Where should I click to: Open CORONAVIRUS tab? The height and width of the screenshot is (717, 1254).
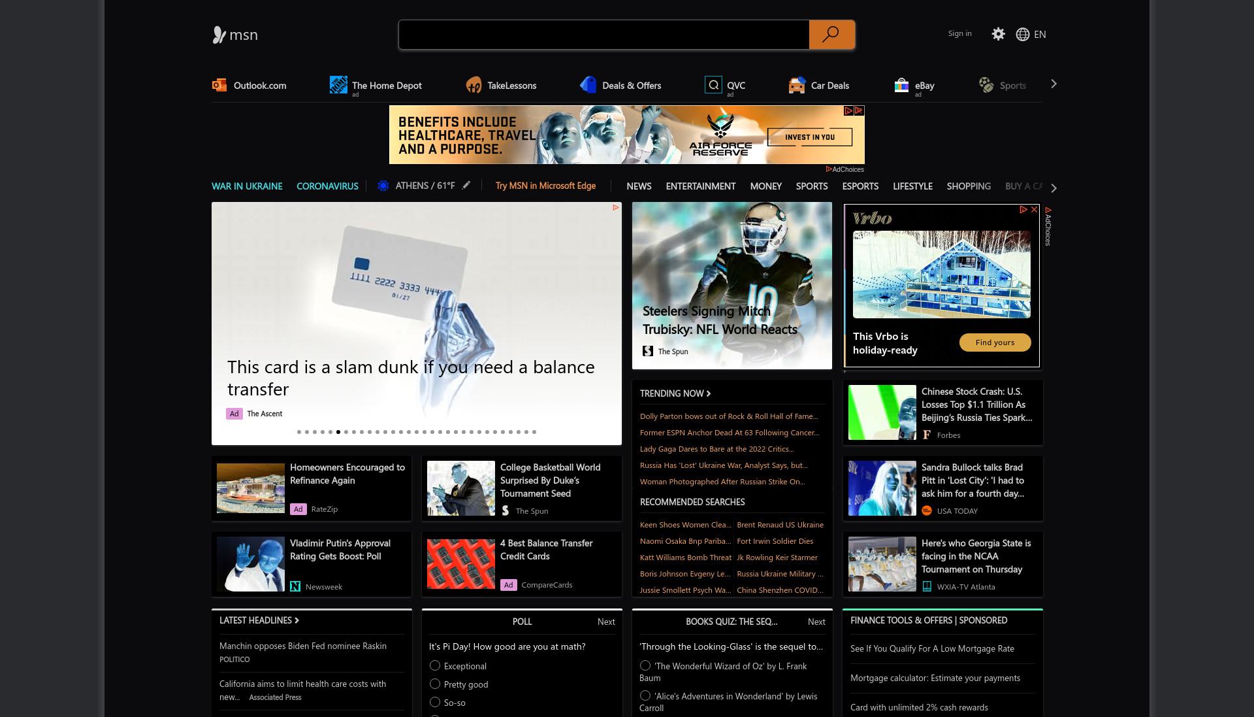coord(327,186)
